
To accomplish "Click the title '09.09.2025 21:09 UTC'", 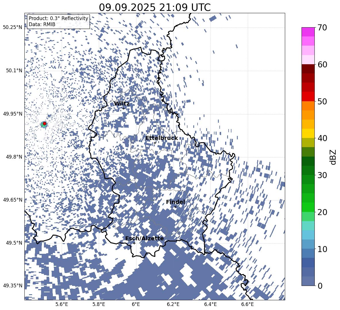I will tap(154, 7).
